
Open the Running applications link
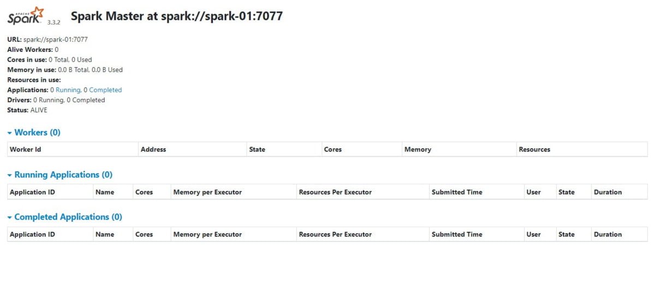coord(68,90)
